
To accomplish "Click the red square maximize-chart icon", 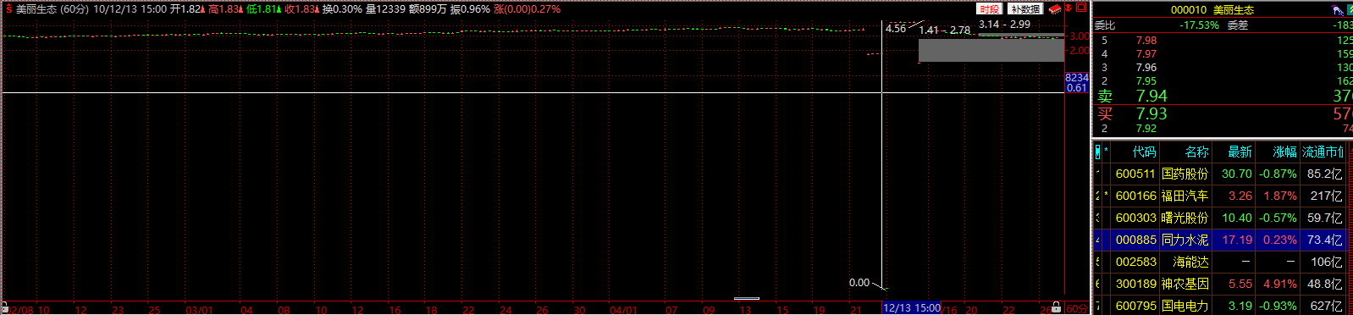I will (1081, 8).
